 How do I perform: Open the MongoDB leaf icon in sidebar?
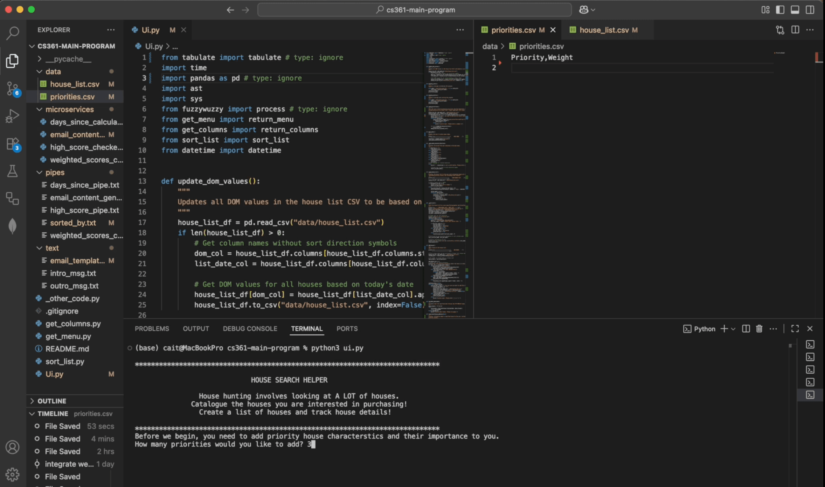tap(12, 226)
